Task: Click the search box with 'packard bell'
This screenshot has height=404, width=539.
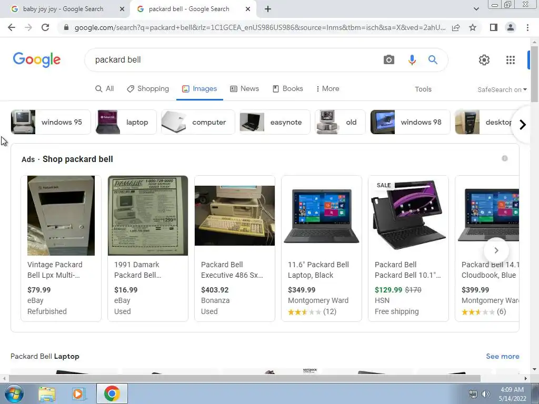Action: tap(234, 60)
